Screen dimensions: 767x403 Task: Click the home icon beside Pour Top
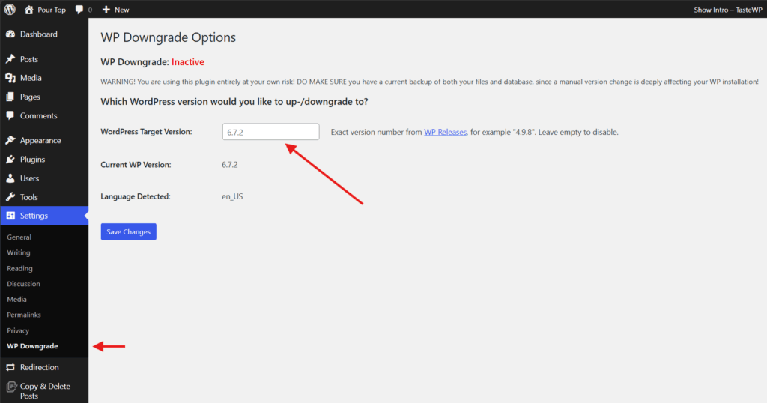pos(29,9)
